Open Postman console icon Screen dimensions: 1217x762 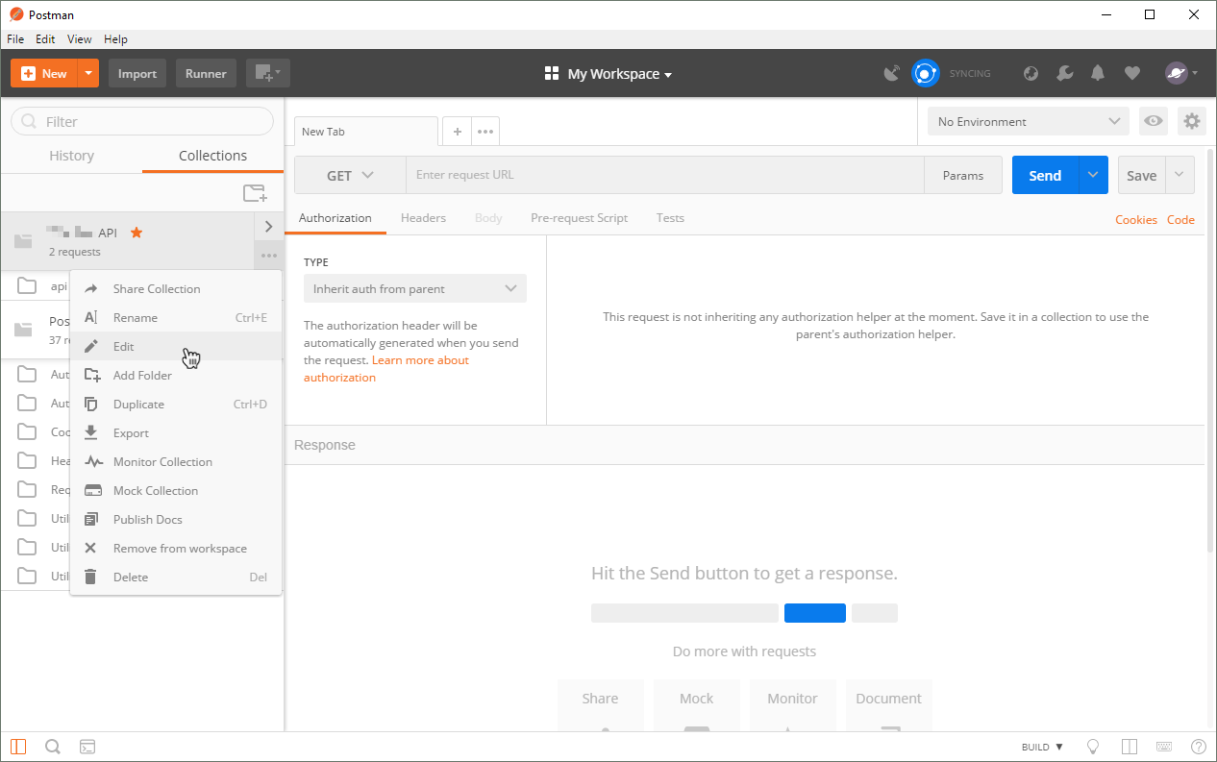coord(87,747)
